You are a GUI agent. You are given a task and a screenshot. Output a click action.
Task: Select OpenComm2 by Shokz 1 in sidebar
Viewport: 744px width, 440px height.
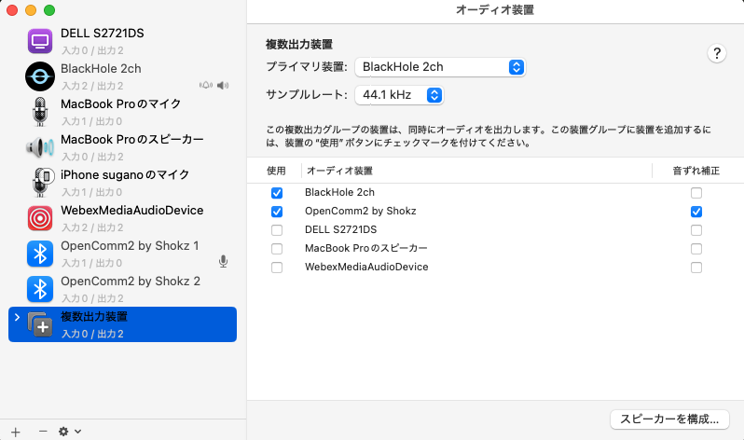(122, 254)
